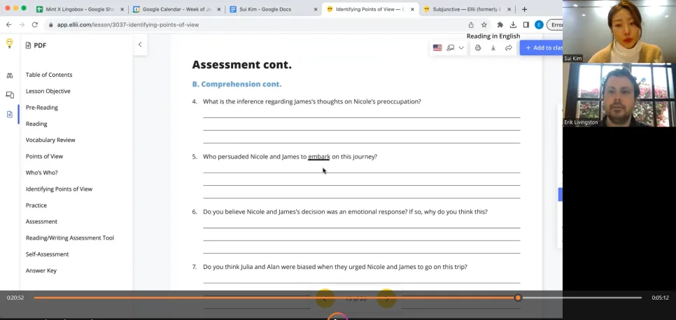Image resolution: width=676 pixels, height=320 pixels.
Task: Jump to Reading section
Action: click(36, 124)
